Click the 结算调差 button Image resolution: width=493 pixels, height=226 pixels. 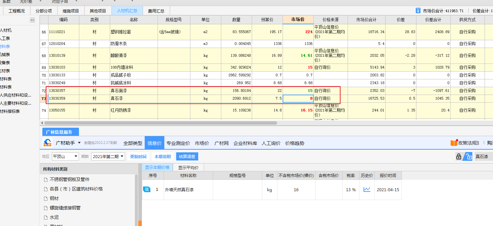coord(187,156)
